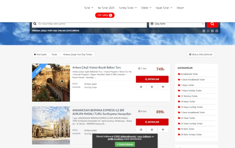Click DETAYLAR for the Balkan Turu
The width and height of the screenshot is (235, 148).
(x=152, y=79)
